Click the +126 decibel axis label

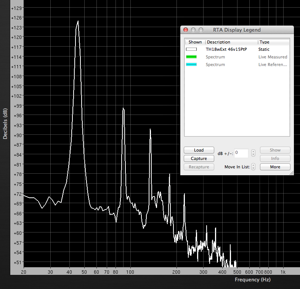click(x=17, y=18)
